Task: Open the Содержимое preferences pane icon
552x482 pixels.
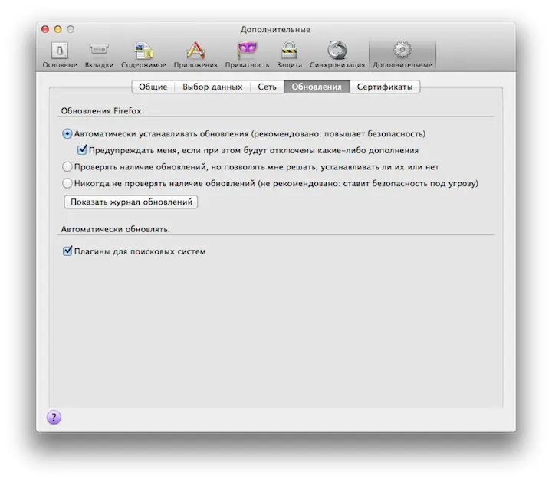Action: [143, 51]
